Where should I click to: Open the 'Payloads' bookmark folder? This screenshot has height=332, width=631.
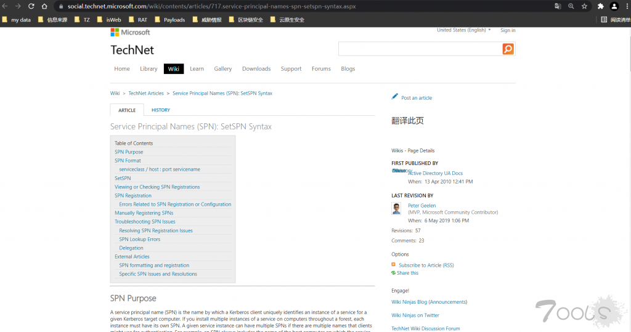170,20
